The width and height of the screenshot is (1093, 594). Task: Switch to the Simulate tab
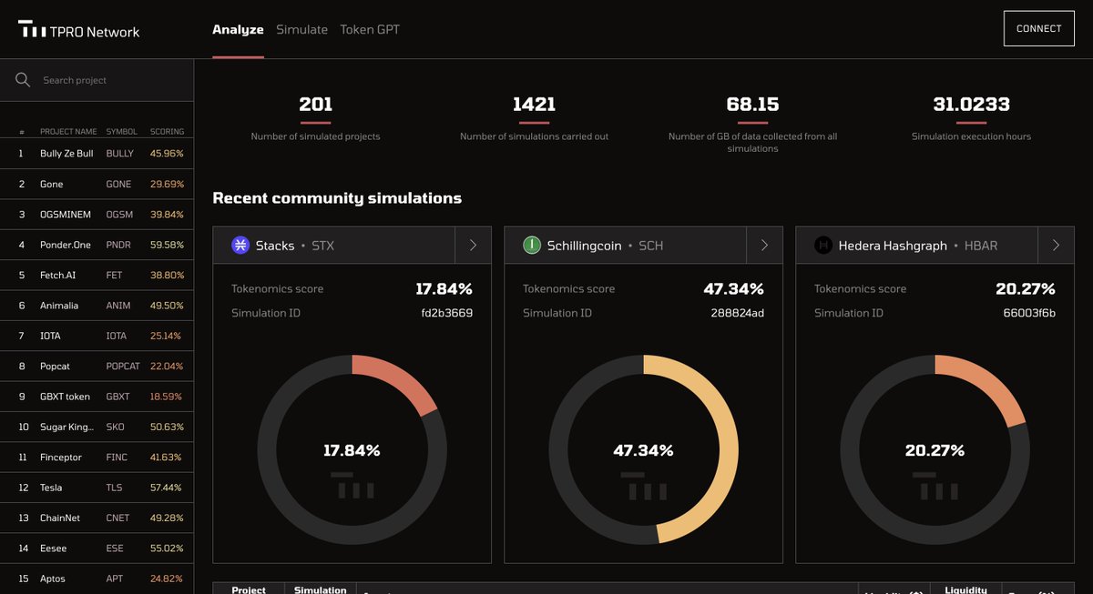301,29
